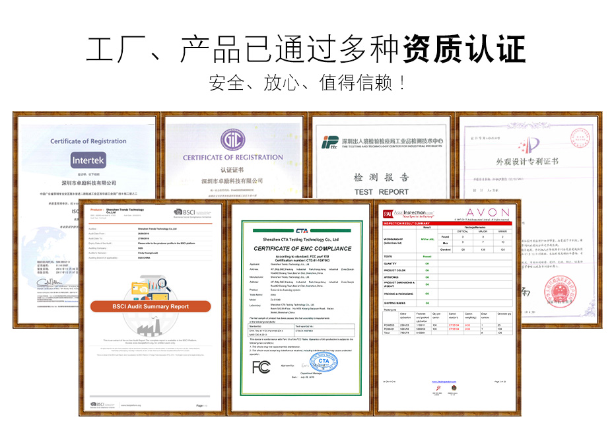Click the blue CTA round stamp

coord(324,362)
